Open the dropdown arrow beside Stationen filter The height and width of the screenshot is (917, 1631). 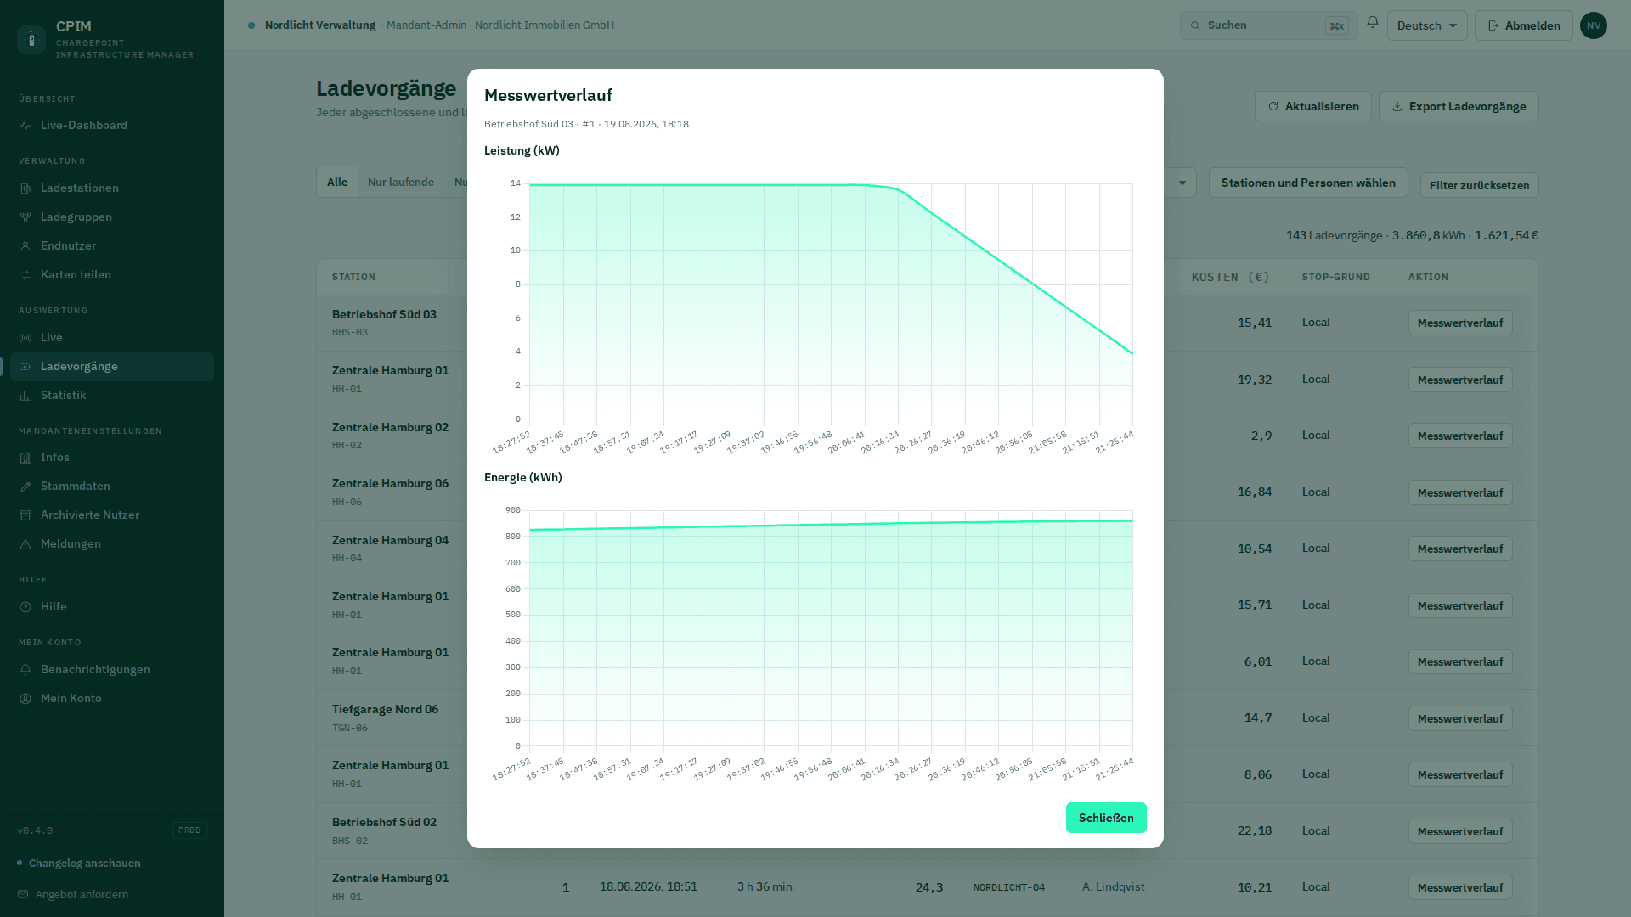1182,183
